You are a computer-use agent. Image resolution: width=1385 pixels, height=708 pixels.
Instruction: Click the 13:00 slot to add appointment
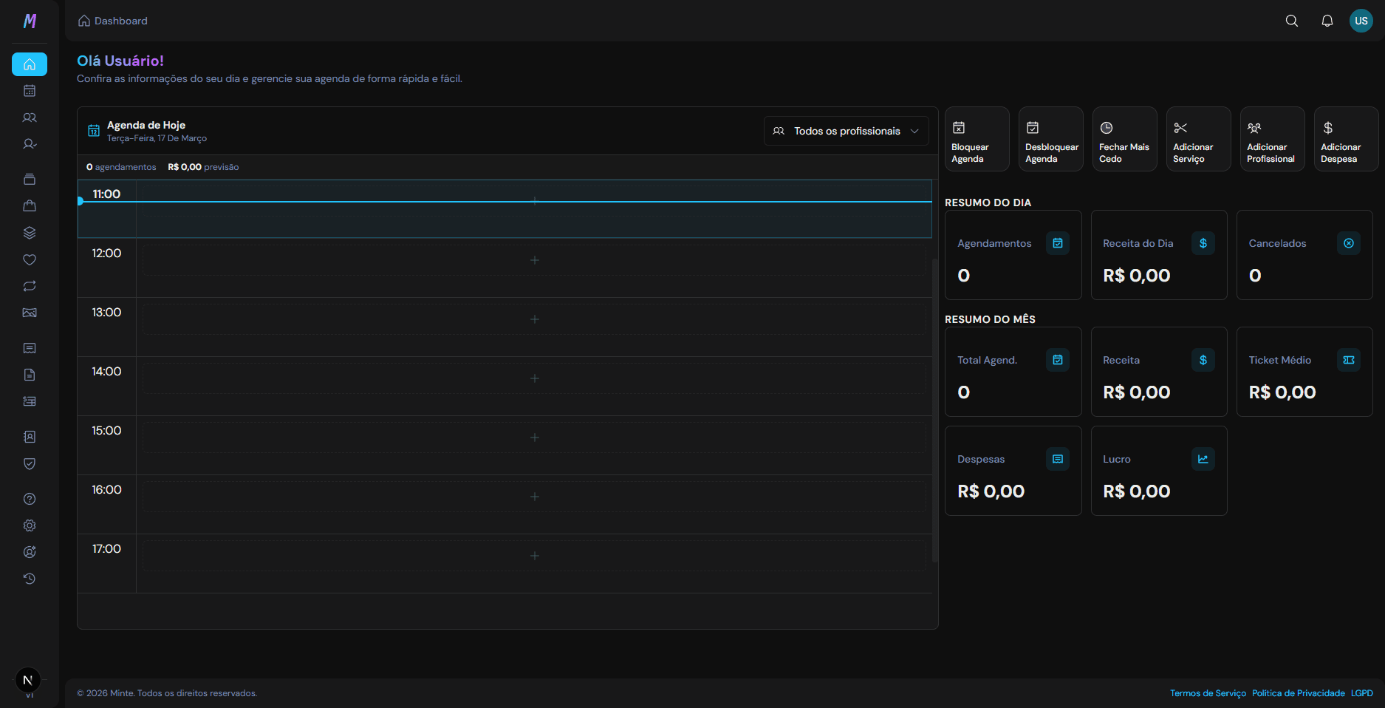[534, 319]
